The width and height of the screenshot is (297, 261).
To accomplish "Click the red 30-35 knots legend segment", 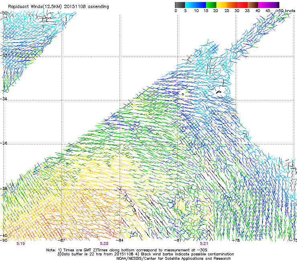I will (242, 5).
